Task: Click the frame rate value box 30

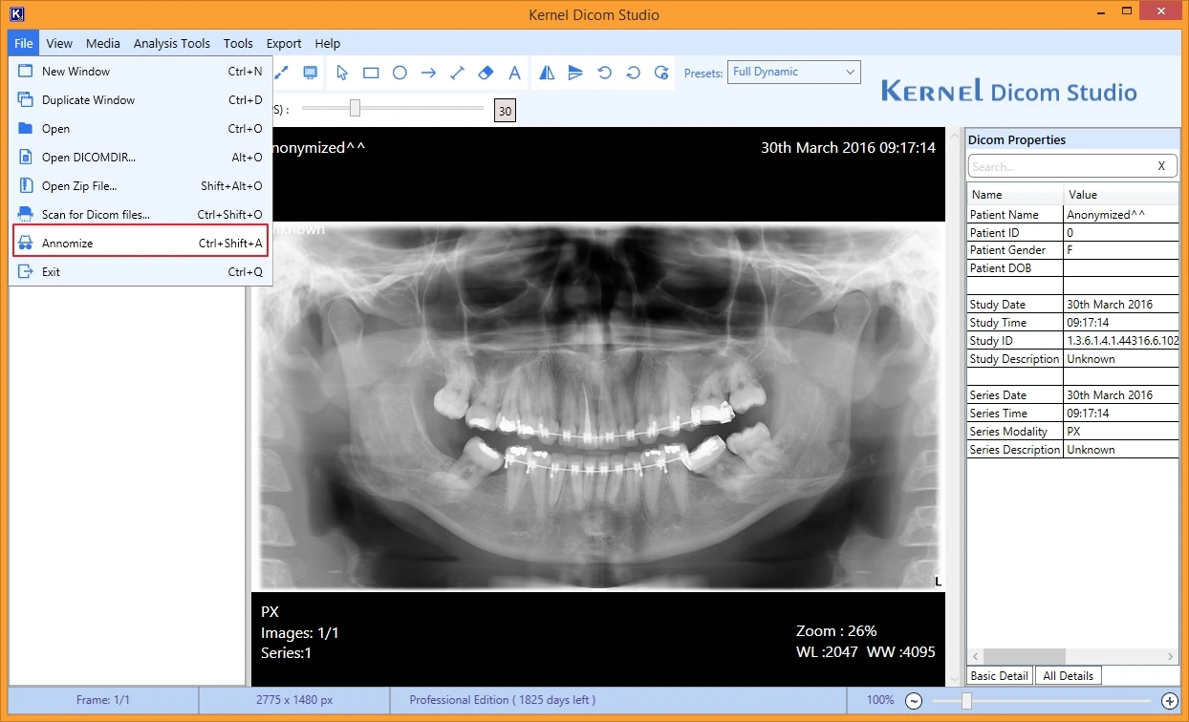Action: pos(505,111)
